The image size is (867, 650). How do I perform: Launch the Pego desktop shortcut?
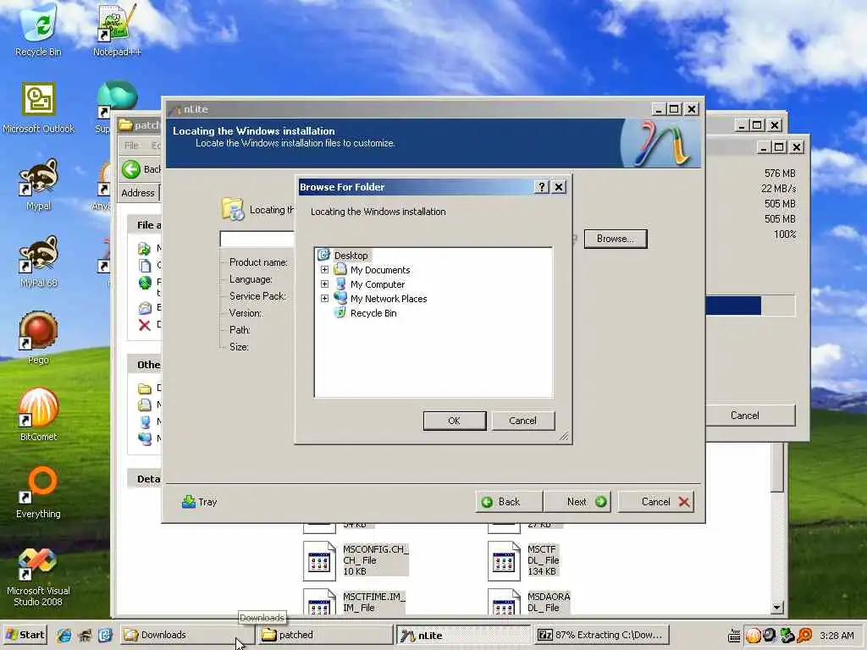(x=38, y=339)
